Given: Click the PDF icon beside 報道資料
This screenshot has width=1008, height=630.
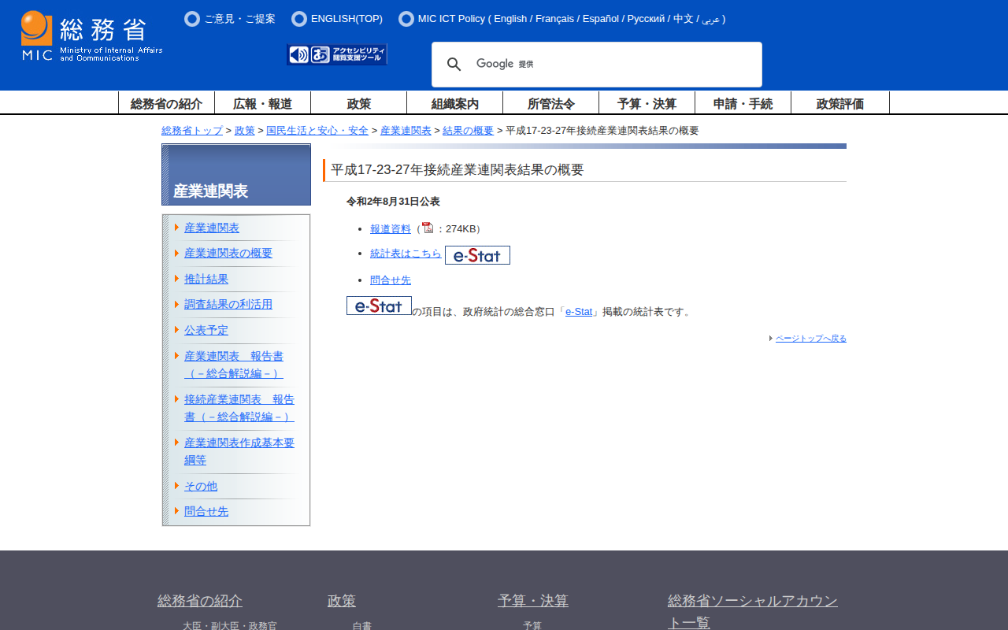Looking at the screenshot, I should tap(428, 228).
